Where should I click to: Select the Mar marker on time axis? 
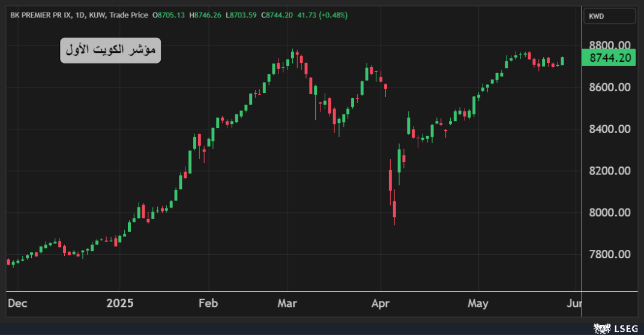287,304
